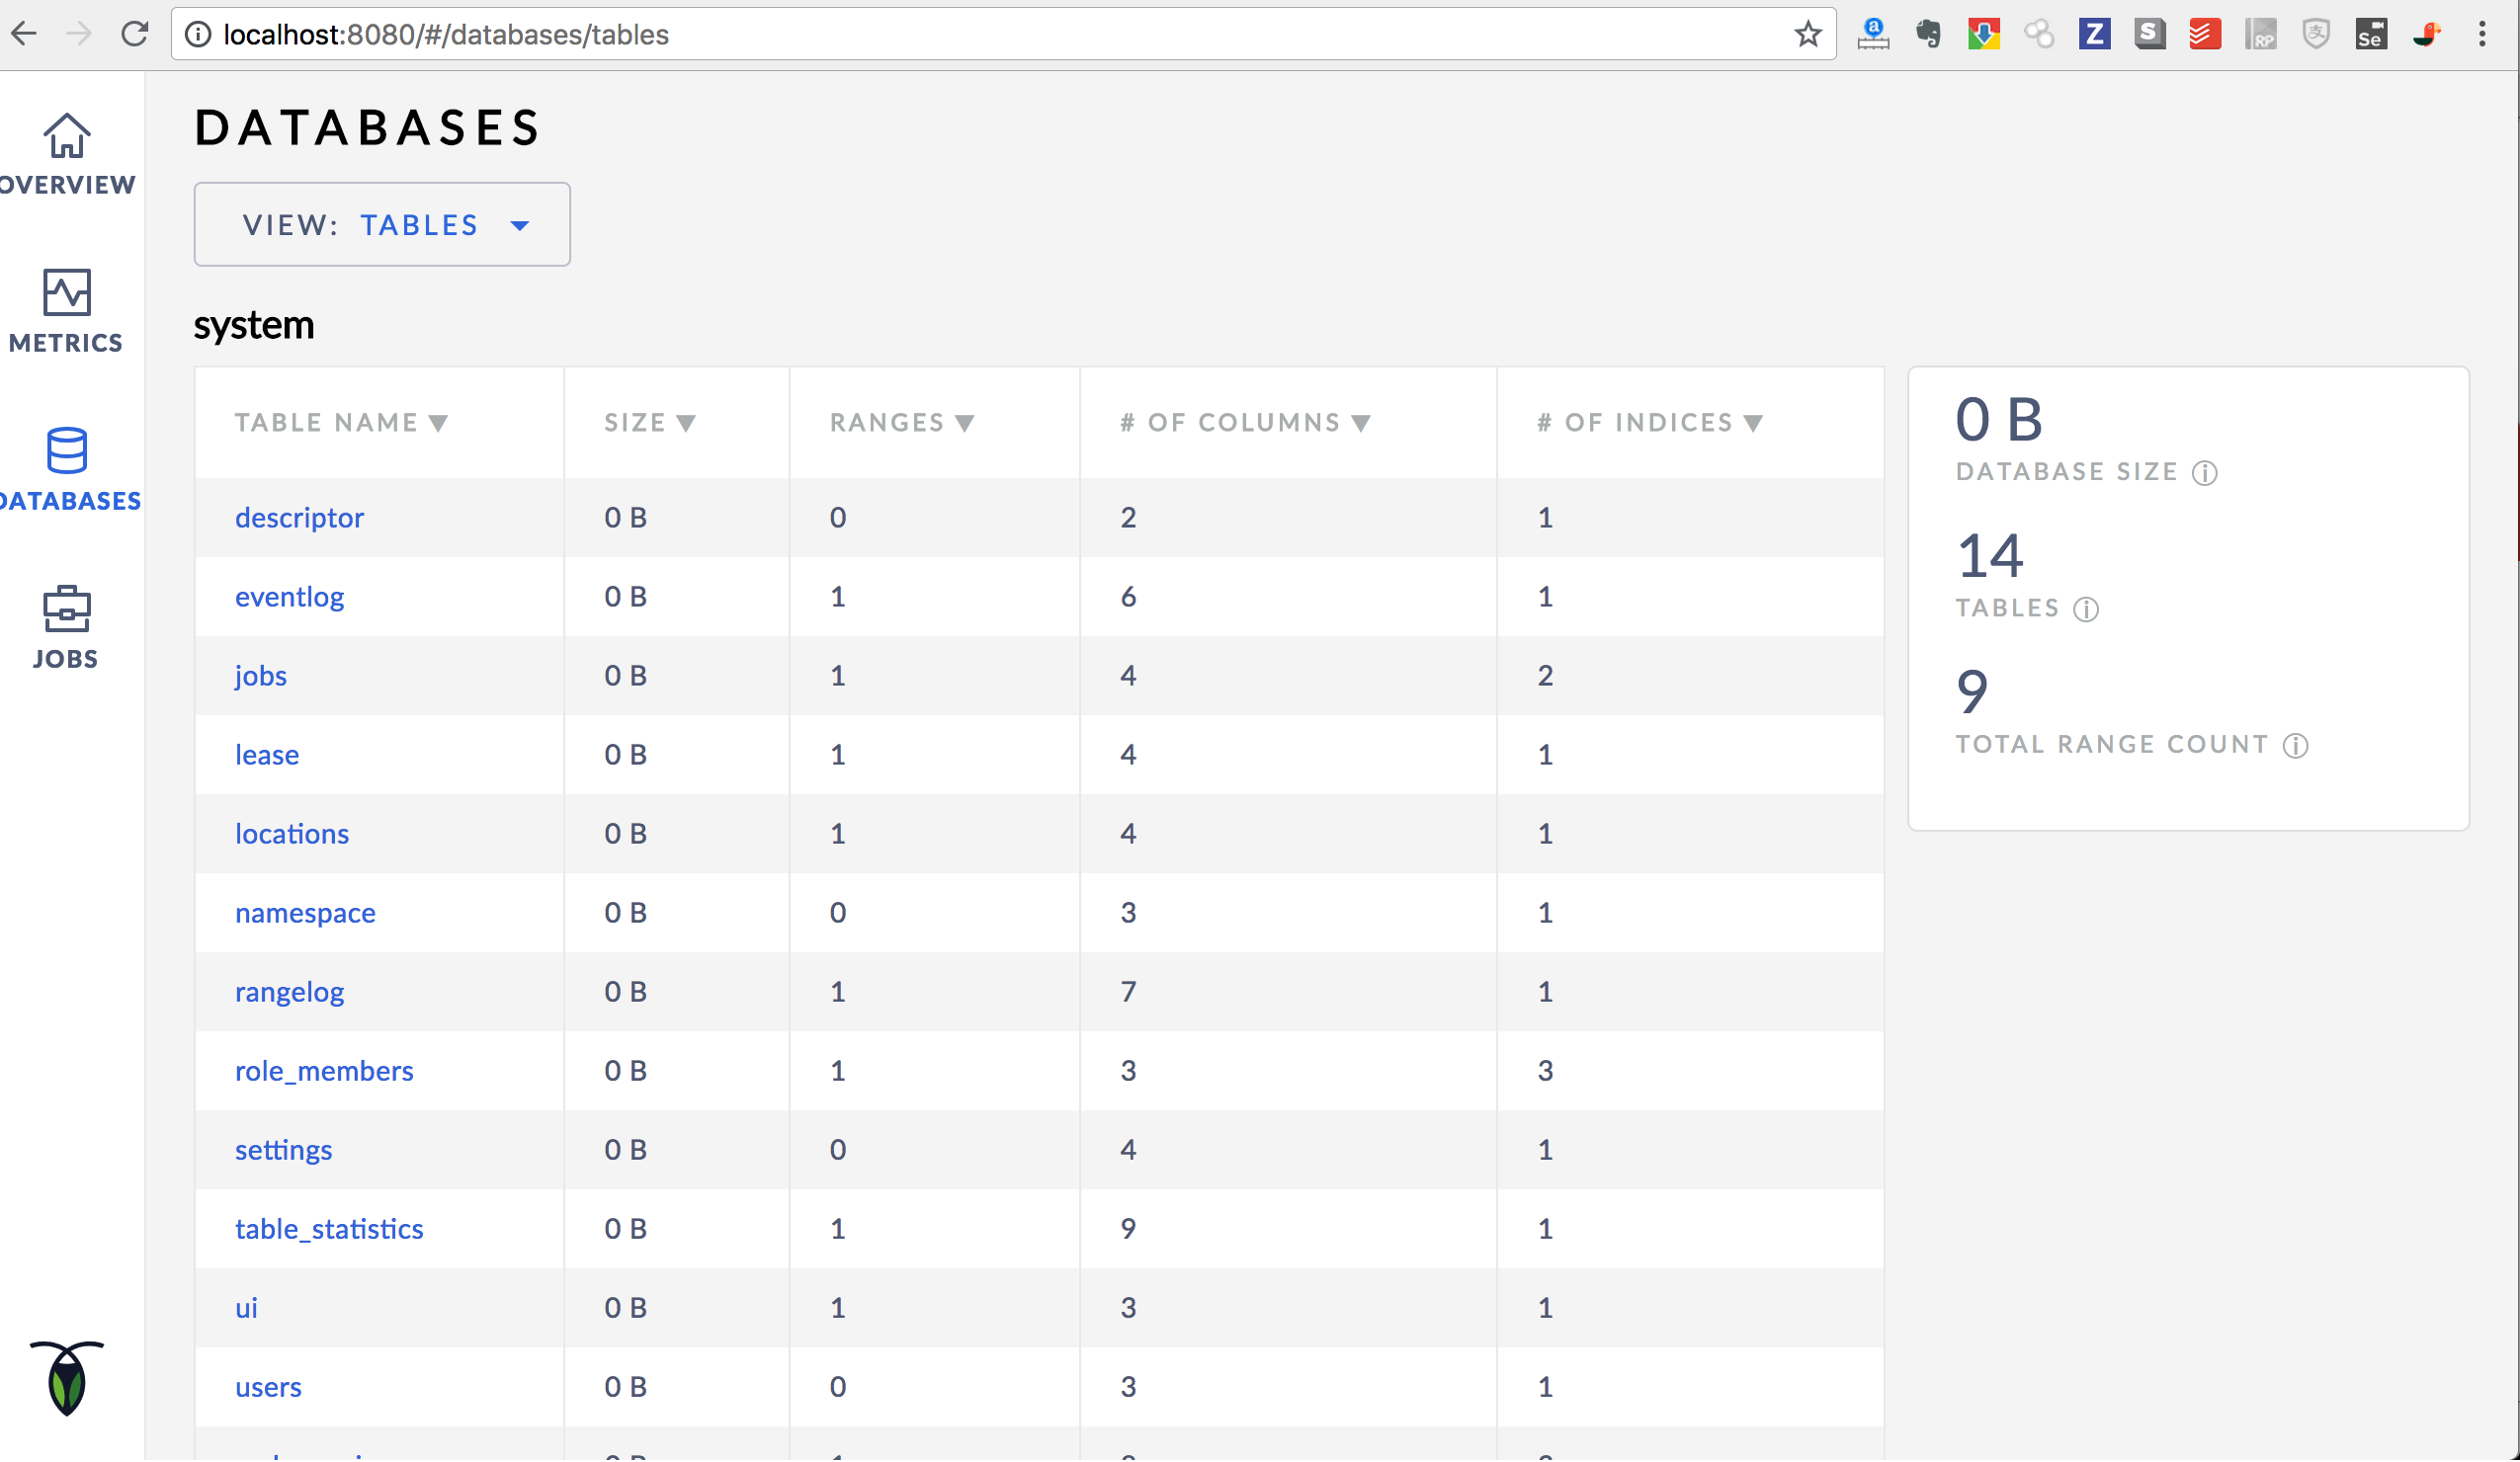Viewport: 2520px width, 1462px height.
Task: Open the View: Tables dropdown
Action: (x=382, y=225)
